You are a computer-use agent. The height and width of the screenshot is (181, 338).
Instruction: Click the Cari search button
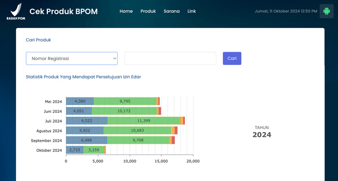(232, 59)
